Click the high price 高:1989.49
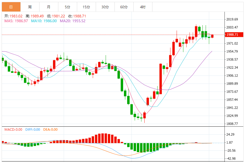The width and height of the screenshot is (246, 162). (35, 16)
